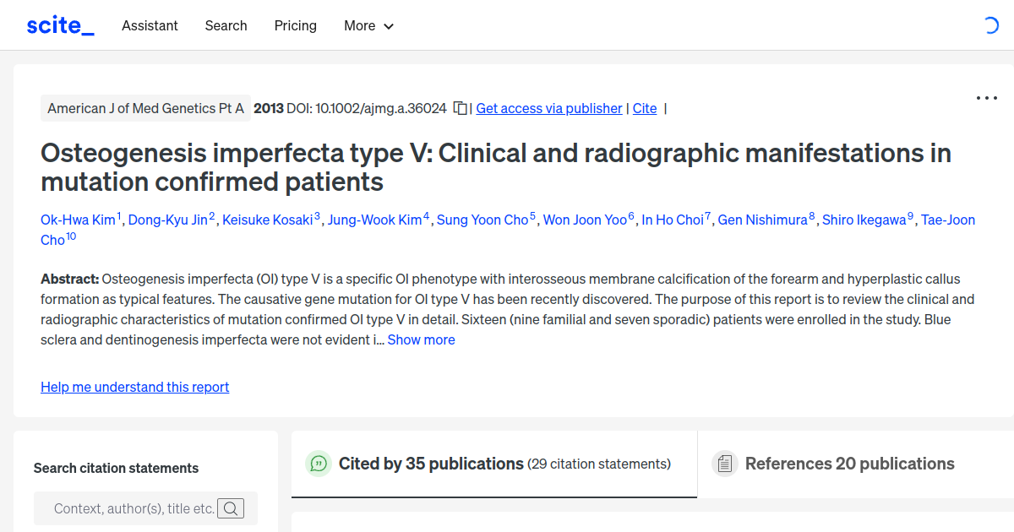Switch to the References 20 publications tab
This screenshot has height=532, width=1014.
[849, 463]
